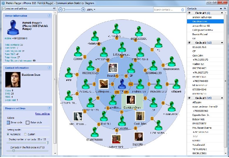Click the Beards photo node
Viewport: 229px width, 158px height.
click(x=113, y=68)
